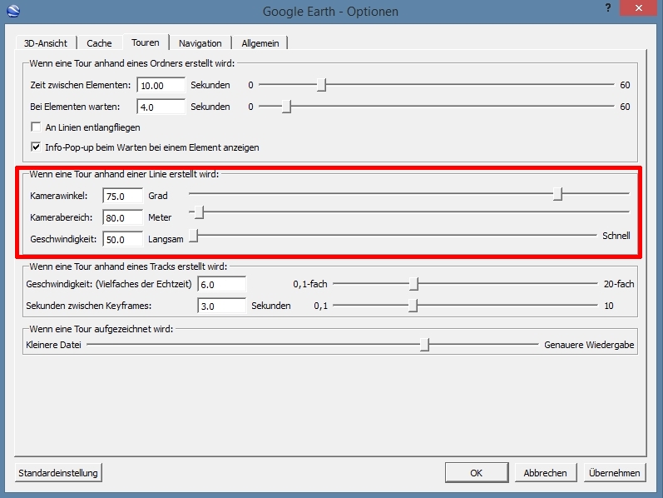
Task: Click the Google Earth icon in title bar
Action: (x=12, y=12)
